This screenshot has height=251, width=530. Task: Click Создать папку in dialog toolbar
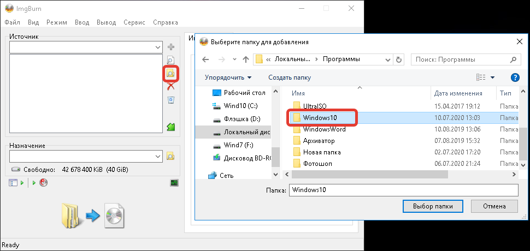click(290, 77)
